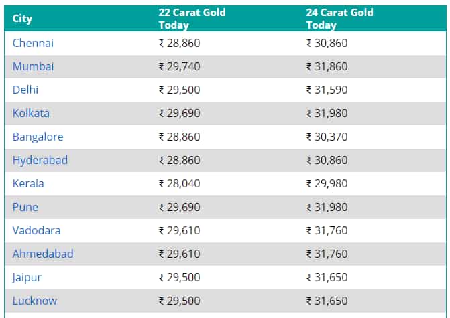450x318 pixels.
Task: Click the City column header
Action: pyautogui.click(x=22, y=19)
